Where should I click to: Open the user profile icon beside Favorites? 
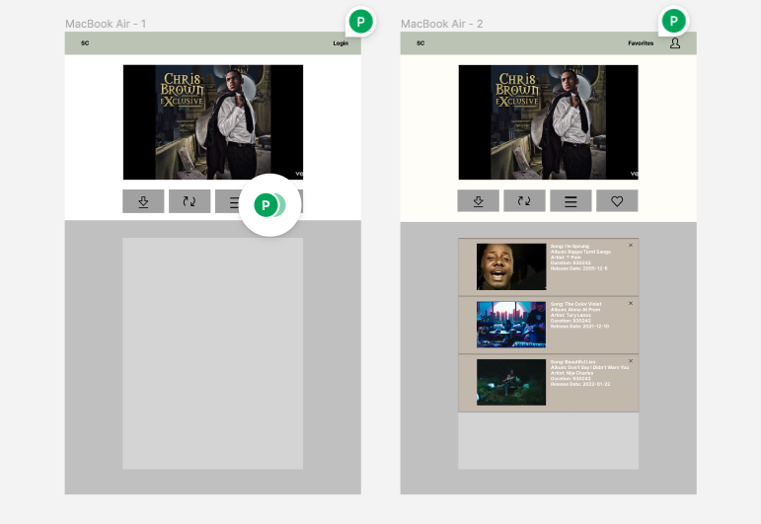[x=674, y=43]
